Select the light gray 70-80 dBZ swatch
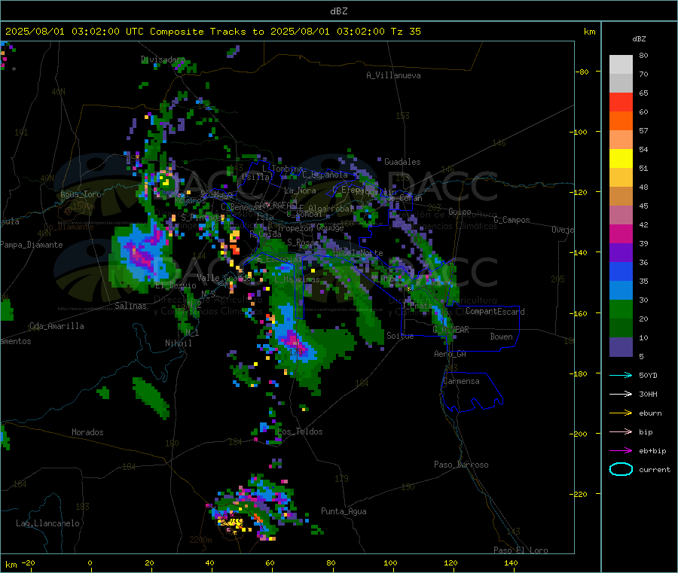The width and height of the screenshot is (678, 573). 621,65
